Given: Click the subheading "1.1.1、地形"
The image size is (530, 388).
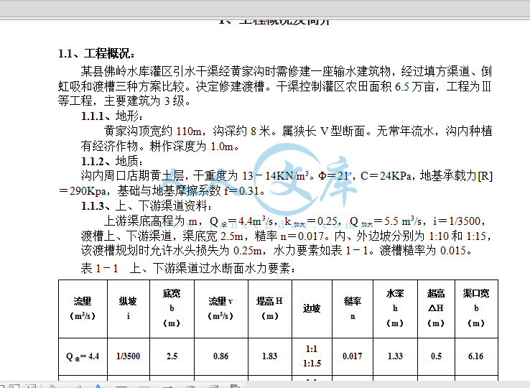Looking at the screenshot, I should pos(111,116).
